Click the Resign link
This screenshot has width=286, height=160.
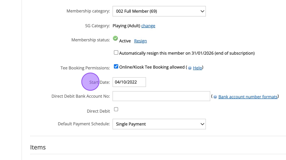pos(140,41)
